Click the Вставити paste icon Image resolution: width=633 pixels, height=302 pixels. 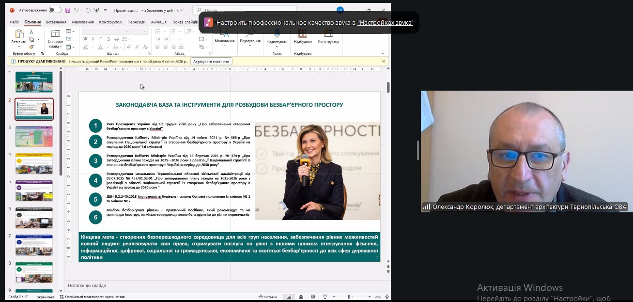click(x=19, y=34)
